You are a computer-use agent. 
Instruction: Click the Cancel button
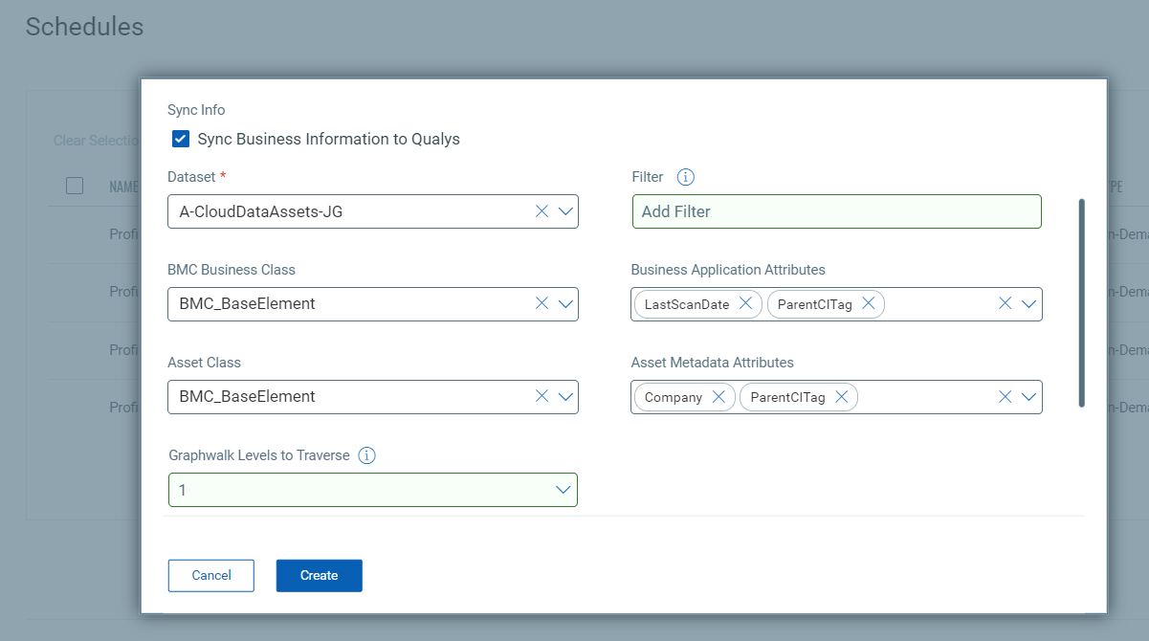point(211,575)
